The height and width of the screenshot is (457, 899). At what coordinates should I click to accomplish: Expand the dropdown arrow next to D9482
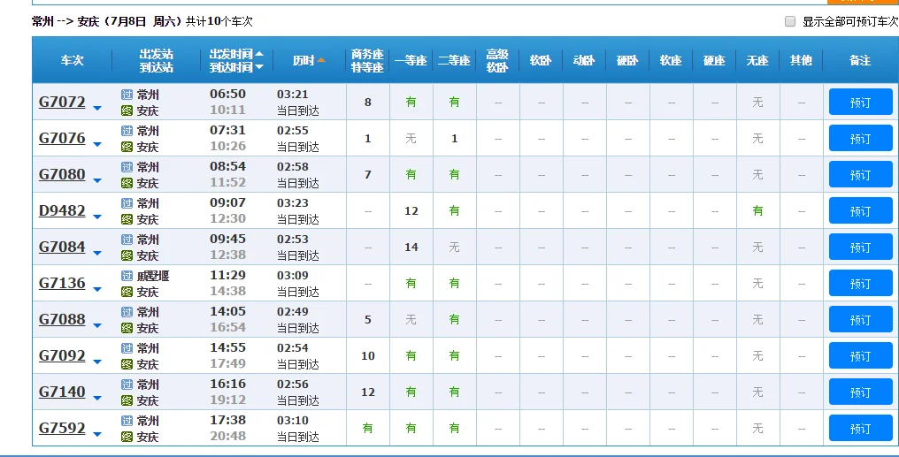tap(97, 217)
